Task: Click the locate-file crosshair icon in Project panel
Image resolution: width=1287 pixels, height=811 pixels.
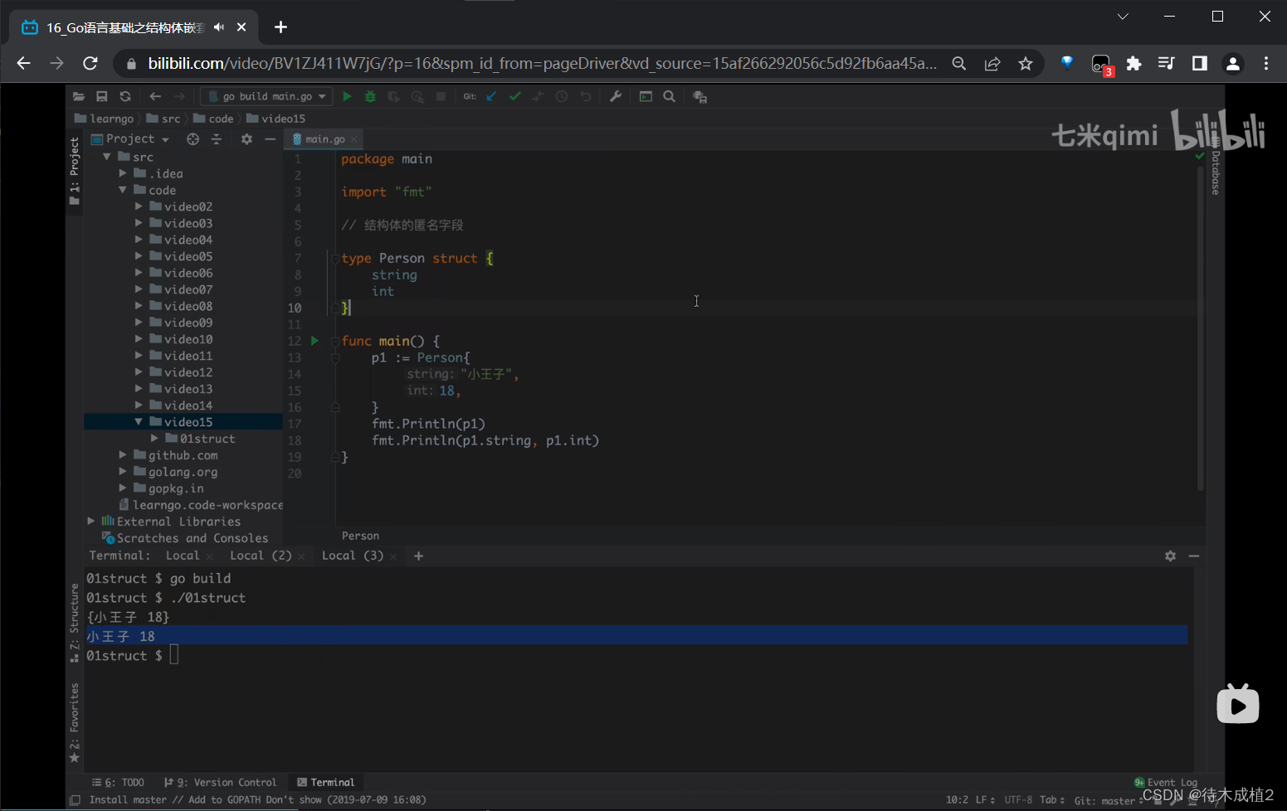Action: [193, 139]
